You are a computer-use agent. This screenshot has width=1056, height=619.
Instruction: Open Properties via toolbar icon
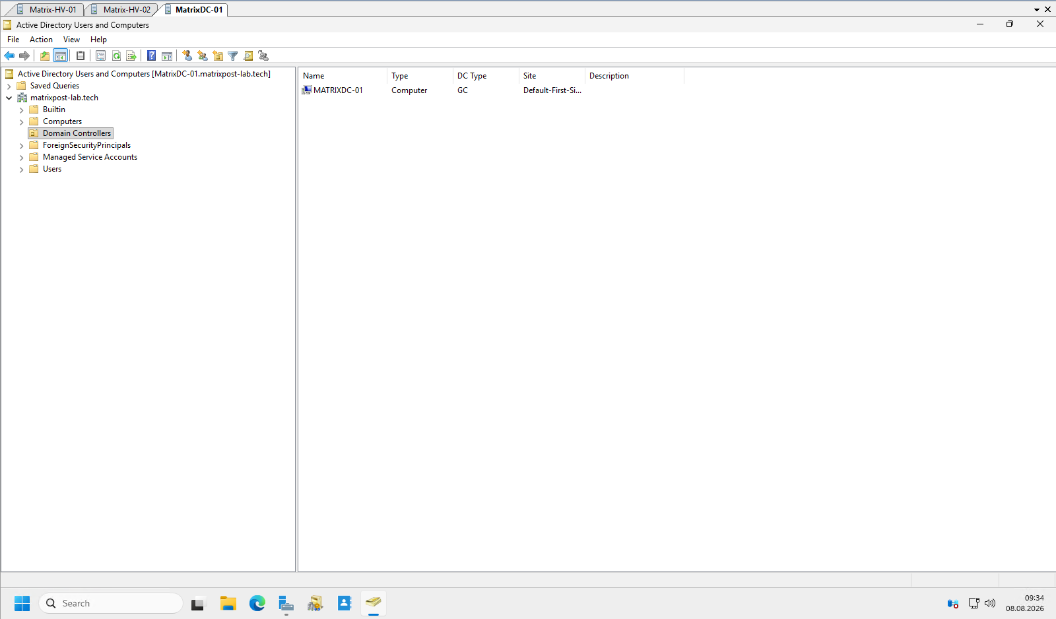[100, 56]
